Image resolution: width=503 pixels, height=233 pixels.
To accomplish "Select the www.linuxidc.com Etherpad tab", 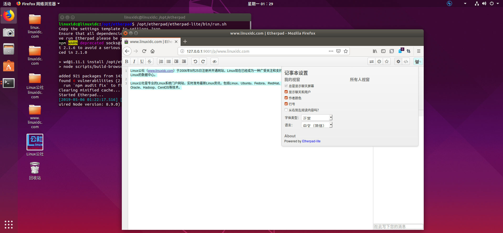I will pos(151,42).
